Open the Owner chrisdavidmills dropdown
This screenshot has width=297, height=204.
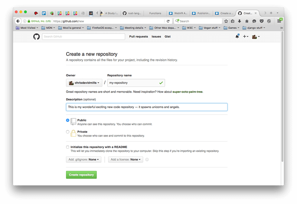pyautogui.click(x=84, y=83)
